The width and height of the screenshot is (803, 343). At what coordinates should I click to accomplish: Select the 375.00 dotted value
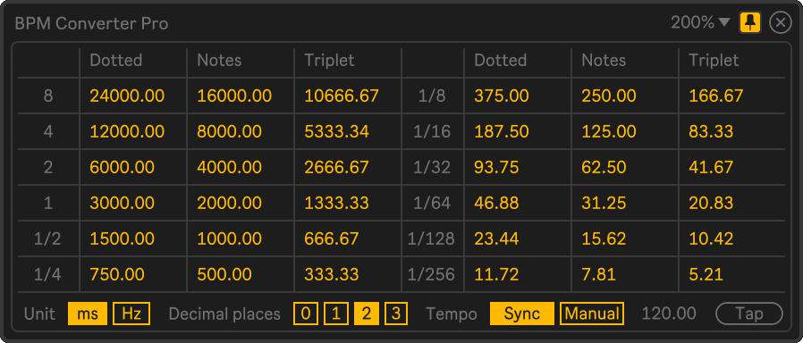(x=502, y=96)
